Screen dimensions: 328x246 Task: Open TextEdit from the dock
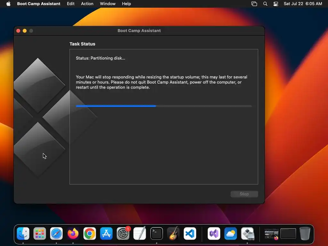pyautogui.click(x=140, y=234)
